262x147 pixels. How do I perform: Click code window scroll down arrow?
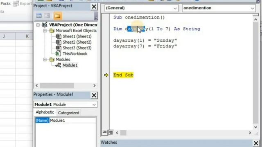[255, 127]
